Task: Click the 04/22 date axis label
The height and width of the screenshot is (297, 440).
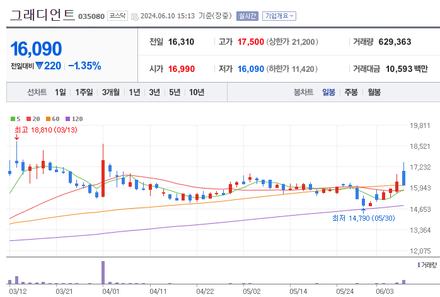Action: click(205, 291)
